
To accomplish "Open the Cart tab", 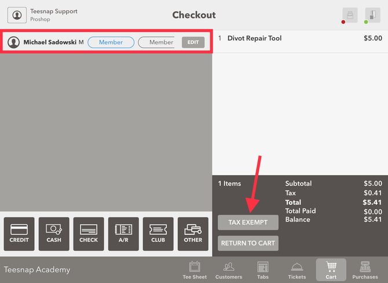I will pyautogui.click(x=331, y=270).
